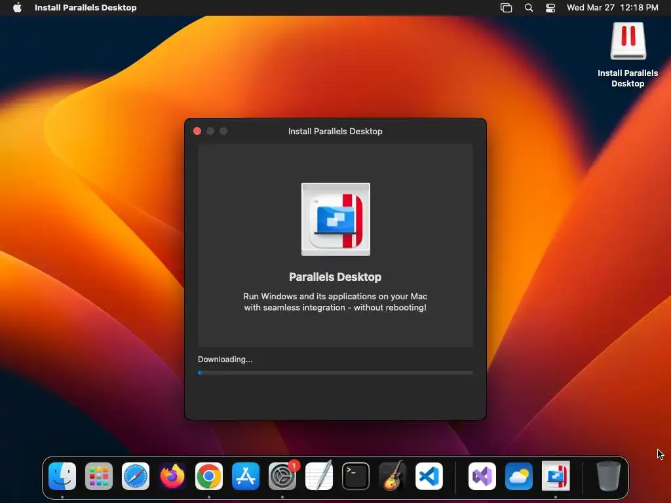Open Stage Manager icon in menu bar

pos(507,8)
